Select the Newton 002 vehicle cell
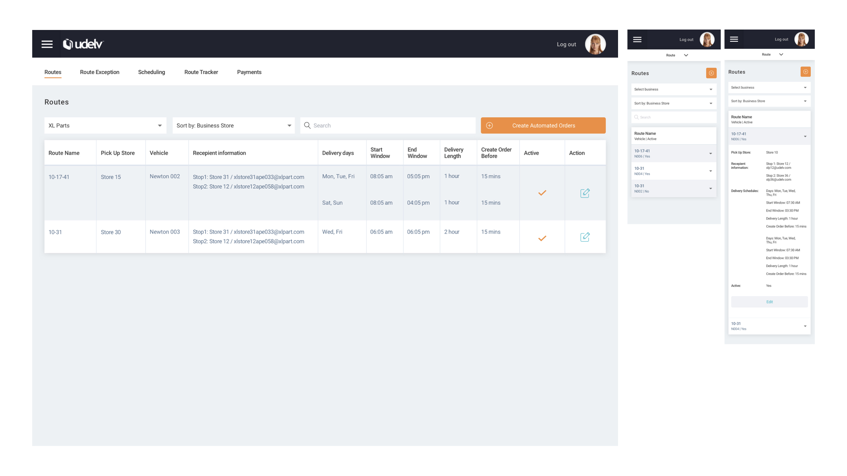Image resolution: width=847 pixels, height=476 pixels. tap(165, 176)
